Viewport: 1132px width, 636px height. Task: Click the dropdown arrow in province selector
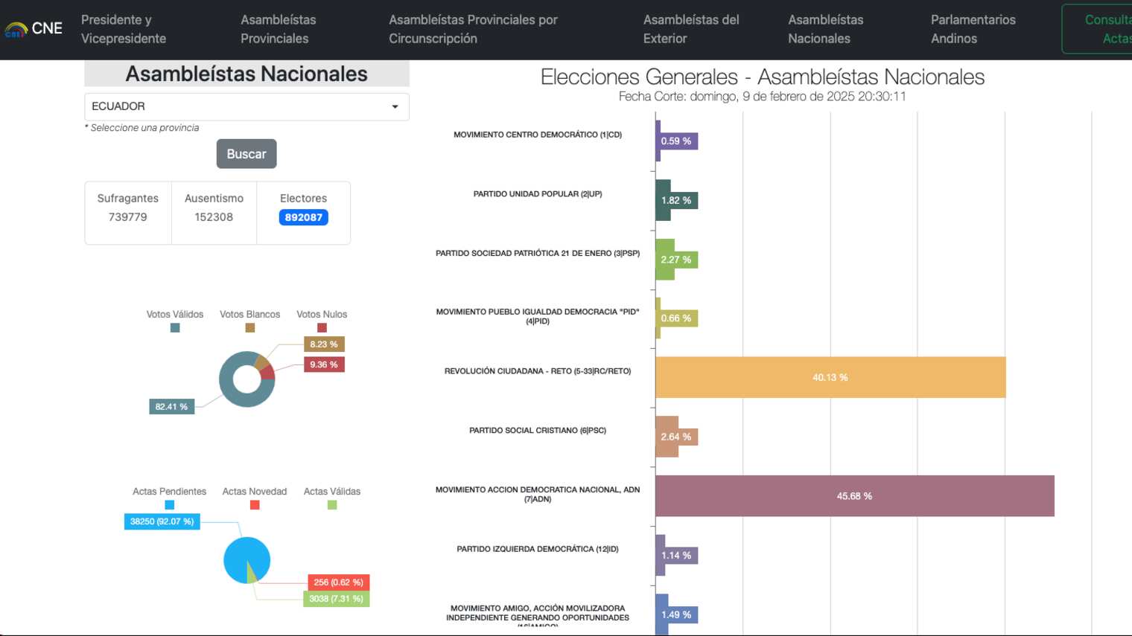pos(395,107)
